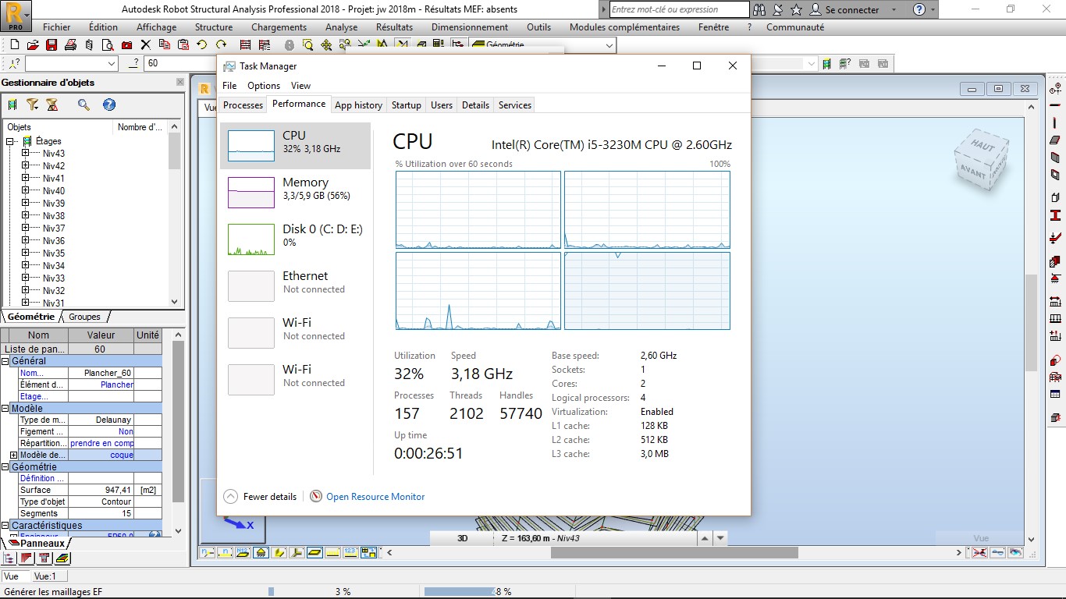The image size is (1066, 599).
Task: Click the keyword search field in title bar
Action: 679,9
